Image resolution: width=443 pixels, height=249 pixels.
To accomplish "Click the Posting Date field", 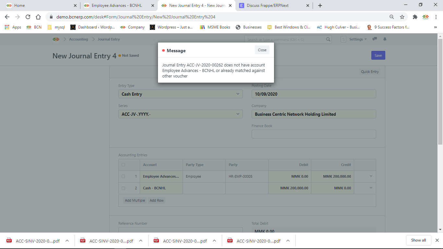I will point(314,94).
